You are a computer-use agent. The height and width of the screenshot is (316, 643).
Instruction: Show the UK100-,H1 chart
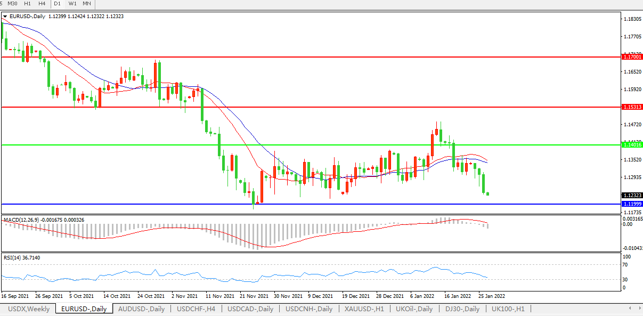[508, 309]
